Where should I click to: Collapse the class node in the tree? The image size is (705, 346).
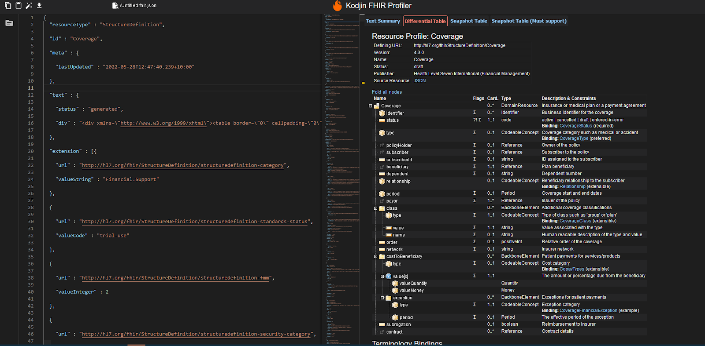click(376, 208)
